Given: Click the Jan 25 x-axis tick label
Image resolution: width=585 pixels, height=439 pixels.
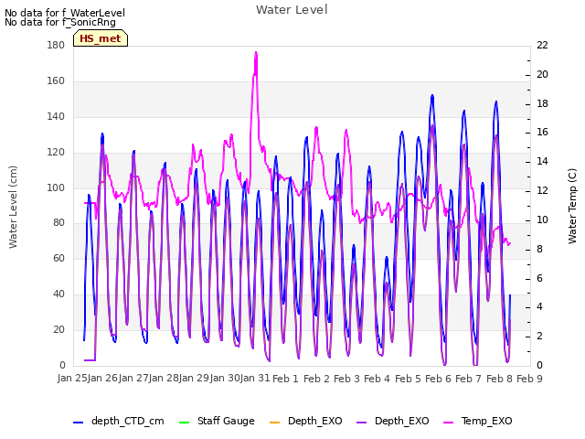Looking at the screenshot, I should tap(72, 379).
